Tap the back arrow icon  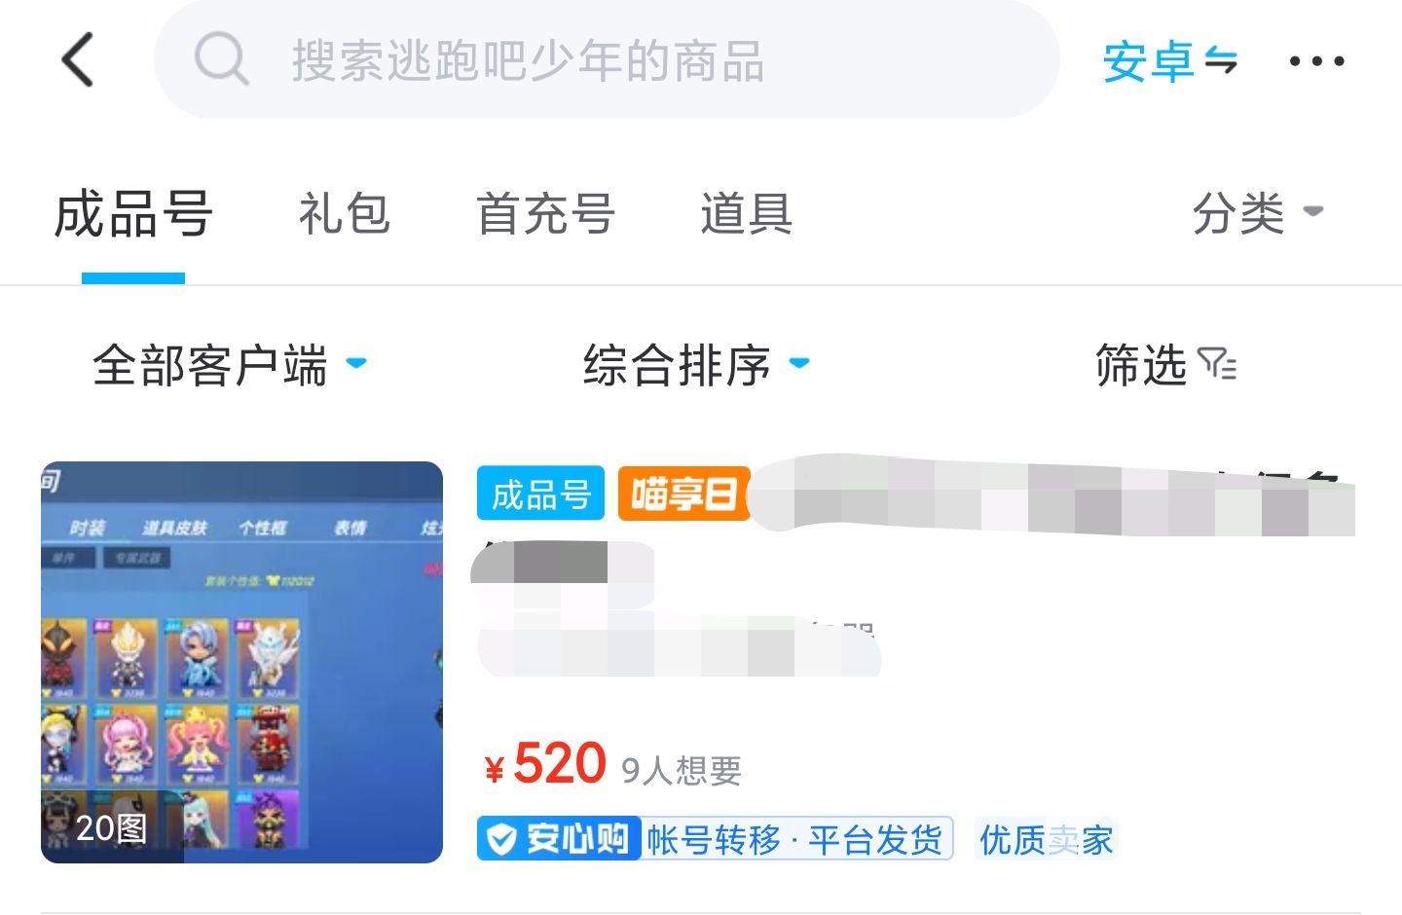[78, 59]
